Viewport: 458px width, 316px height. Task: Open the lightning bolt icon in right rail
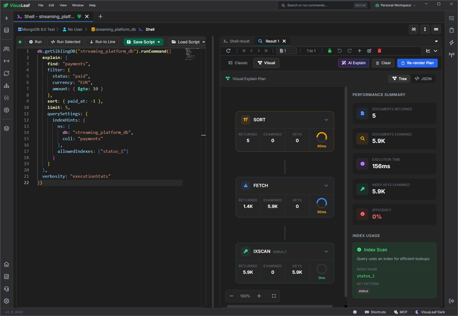point(452,43)
